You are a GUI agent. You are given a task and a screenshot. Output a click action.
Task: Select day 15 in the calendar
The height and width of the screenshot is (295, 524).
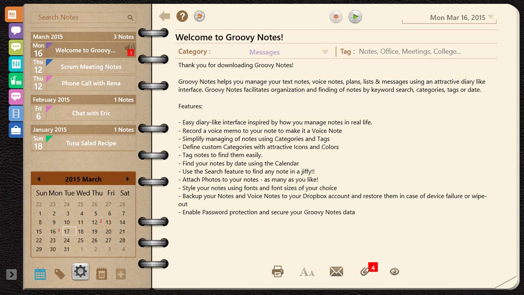39,232
